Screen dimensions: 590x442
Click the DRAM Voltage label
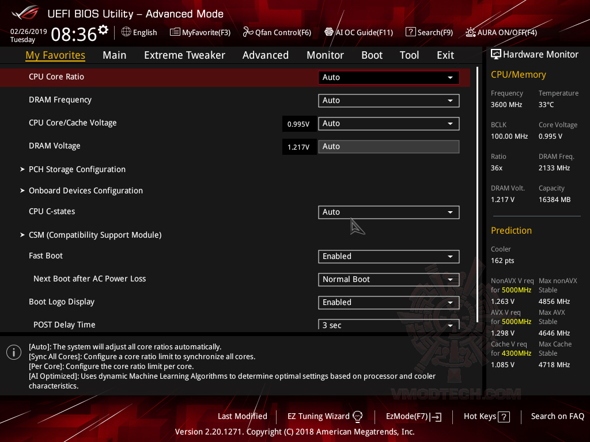(55, 146)
